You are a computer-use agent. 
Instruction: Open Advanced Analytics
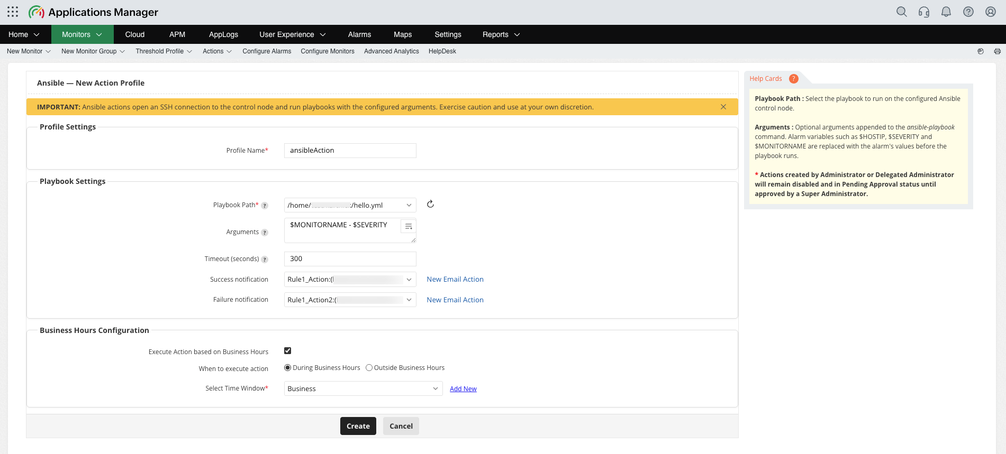click(x=392, y=51)
